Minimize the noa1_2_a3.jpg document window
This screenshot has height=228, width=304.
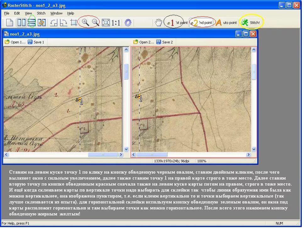click(x=239, y=34)
